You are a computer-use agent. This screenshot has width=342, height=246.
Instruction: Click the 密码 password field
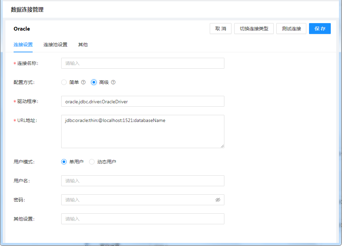pos(136,200)
